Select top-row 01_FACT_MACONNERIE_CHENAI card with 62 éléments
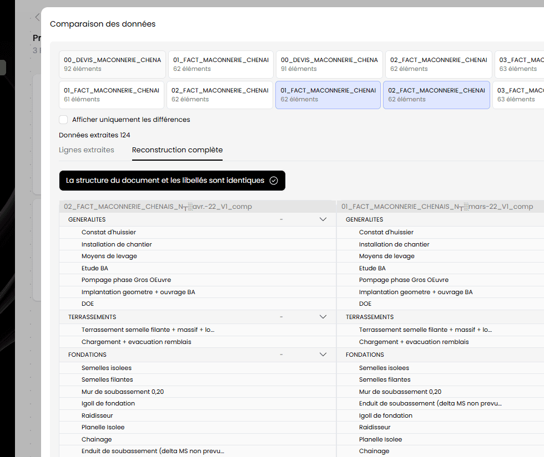The height and width of the screenshot is (457, 544). coord(221,64)
